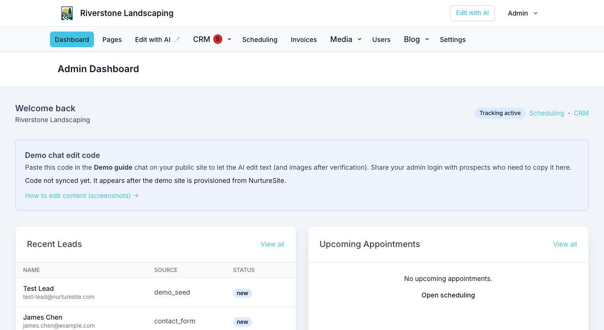Image resolution: width=604 pixels, height=330 pixels.
Task: Open How to edit content screenshots link
Action: 82,196
